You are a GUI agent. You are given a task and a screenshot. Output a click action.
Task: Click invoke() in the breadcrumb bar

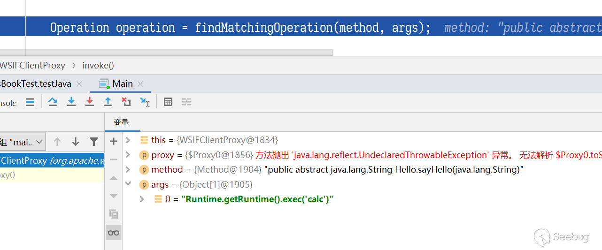pos(98,66)
